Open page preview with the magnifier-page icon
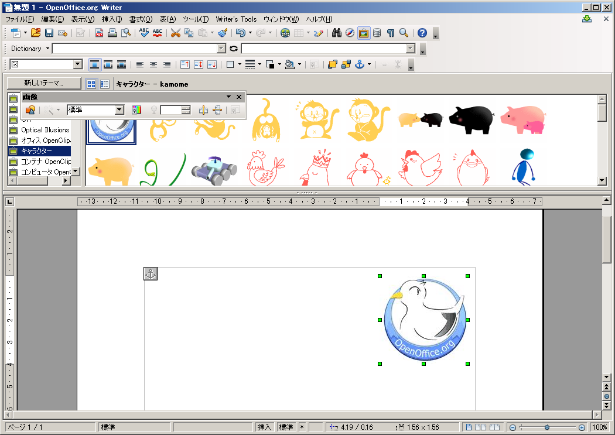The height and width of the screenshot is (435, 615). [126, 33]
